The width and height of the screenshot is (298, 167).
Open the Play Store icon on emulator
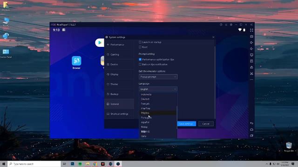coord(100,43)
